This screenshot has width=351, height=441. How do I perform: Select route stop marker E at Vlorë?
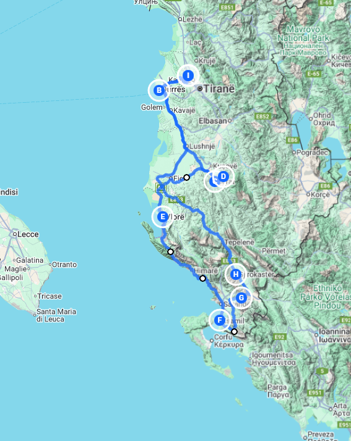click(162, 217)
